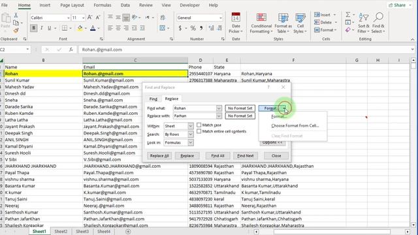Screen dimensions: 418x235
Task: Open Conditional Formatting menu
Action: pos(261,23)
